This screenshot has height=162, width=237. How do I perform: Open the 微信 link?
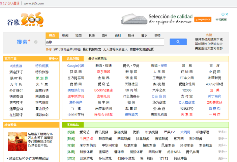point(131,103)
